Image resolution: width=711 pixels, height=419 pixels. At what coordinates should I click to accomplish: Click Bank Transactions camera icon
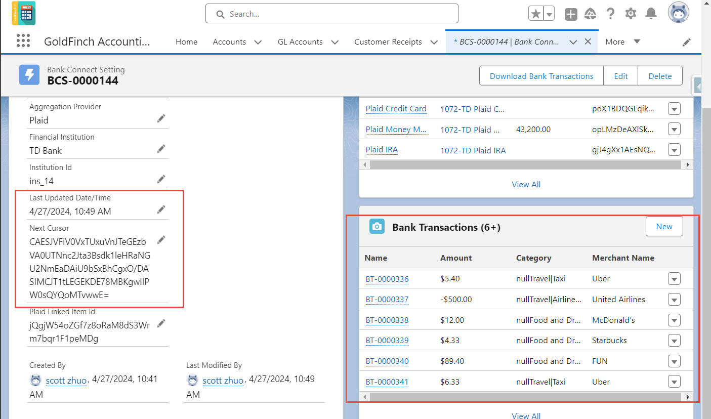coord(377,227)
